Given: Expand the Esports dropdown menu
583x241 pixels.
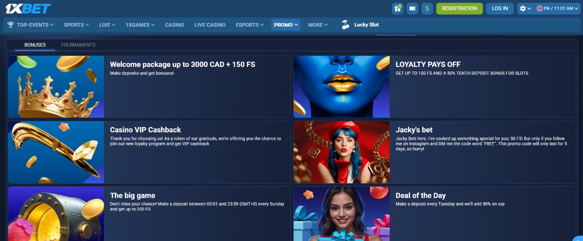Looking at the screenshot, I should tap(250, 25).
